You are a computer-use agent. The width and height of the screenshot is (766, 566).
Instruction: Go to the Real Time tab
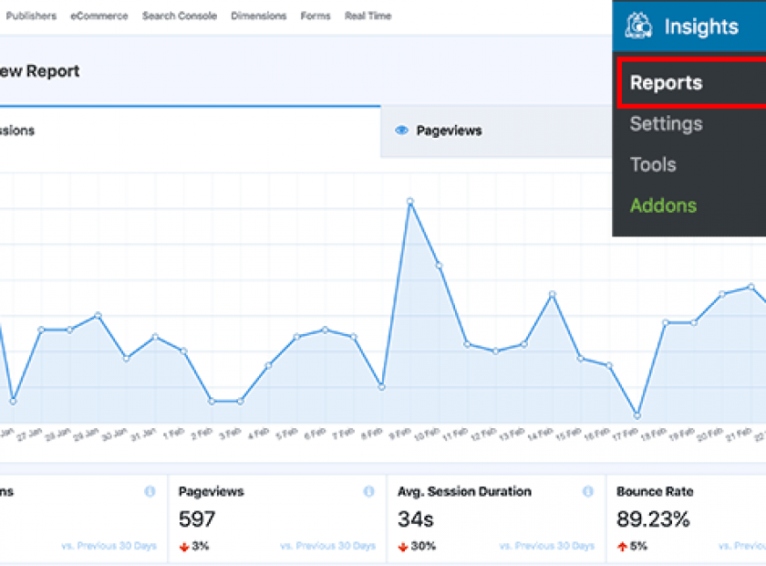click(x=367, y=16)
